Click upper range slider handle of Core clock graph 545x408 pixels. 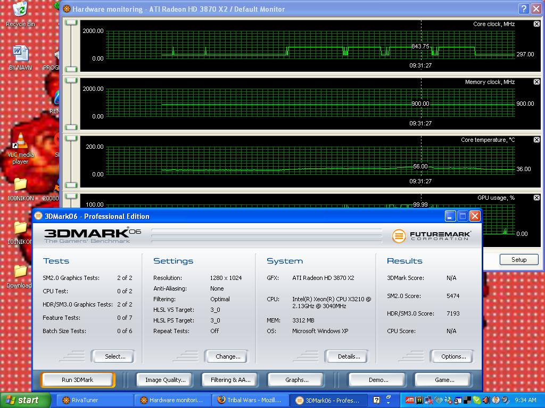[71, 22]
